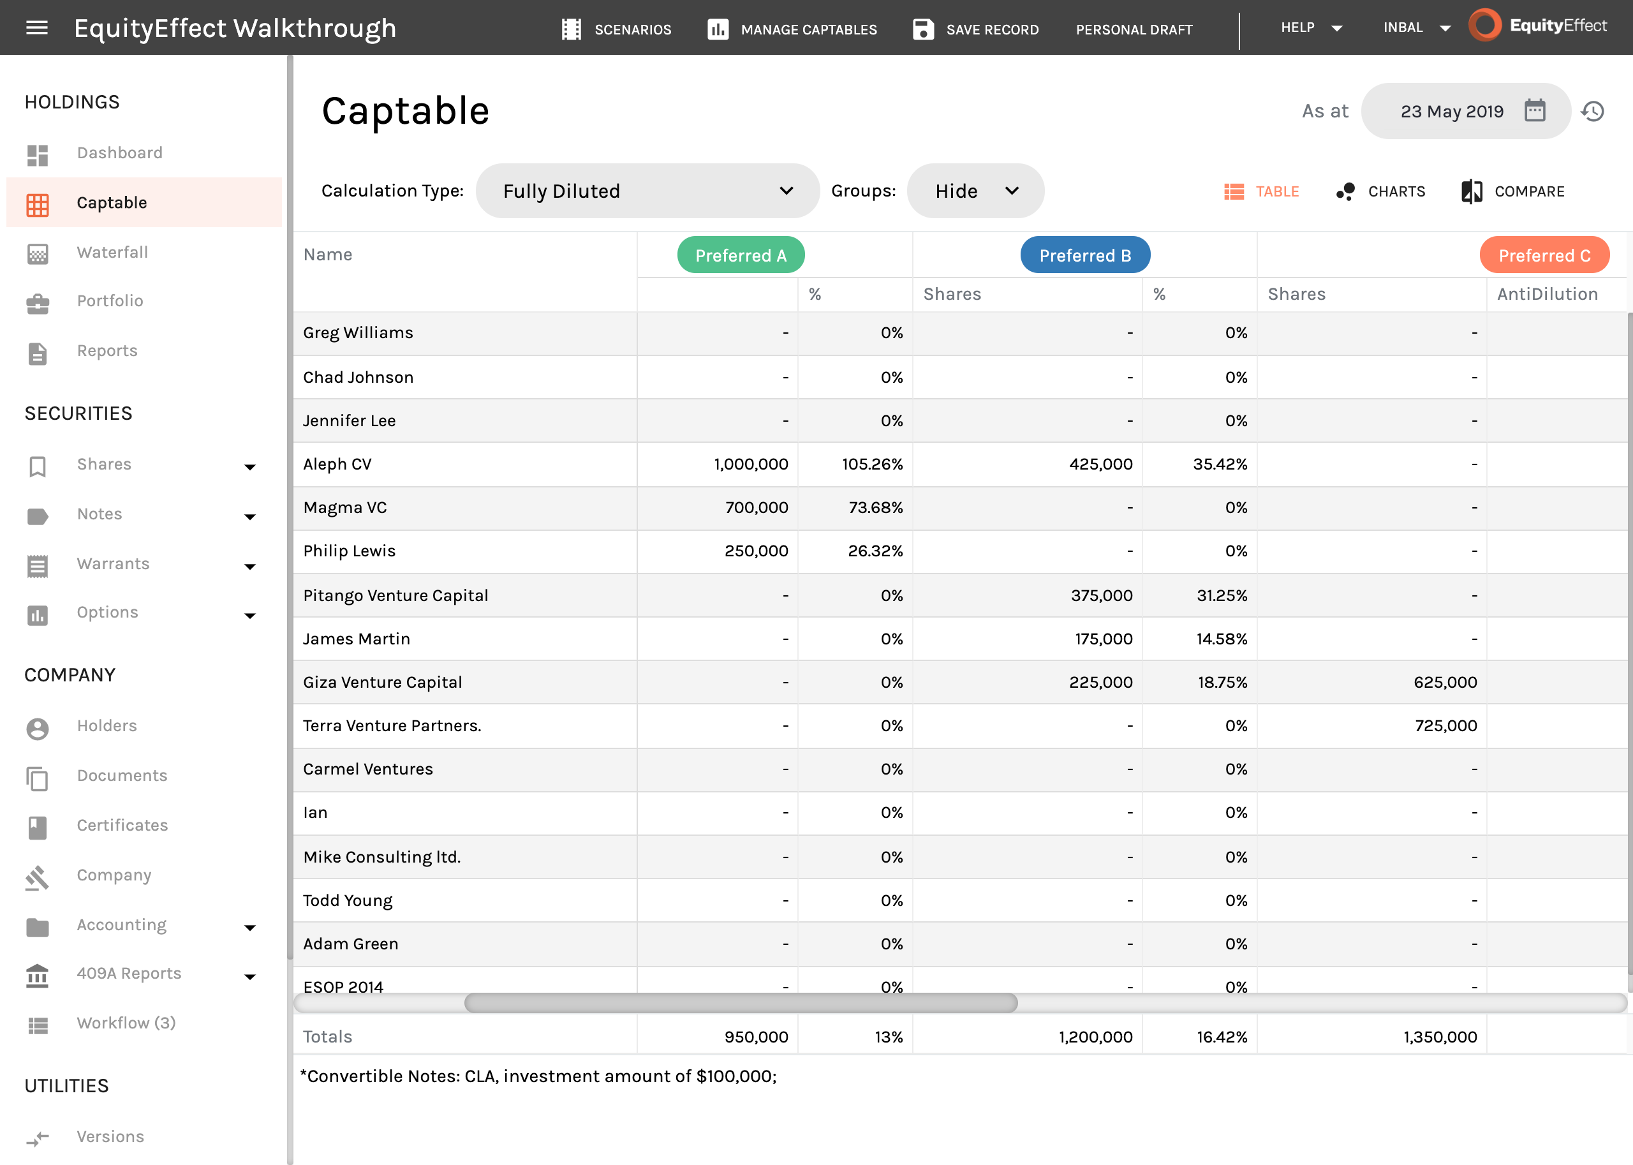Click the Pitango Venture Capital row name

coord(395,595)
